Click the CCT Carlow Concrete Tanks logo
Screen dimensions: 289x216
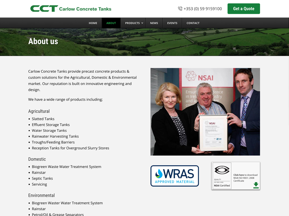click(71, 9)
